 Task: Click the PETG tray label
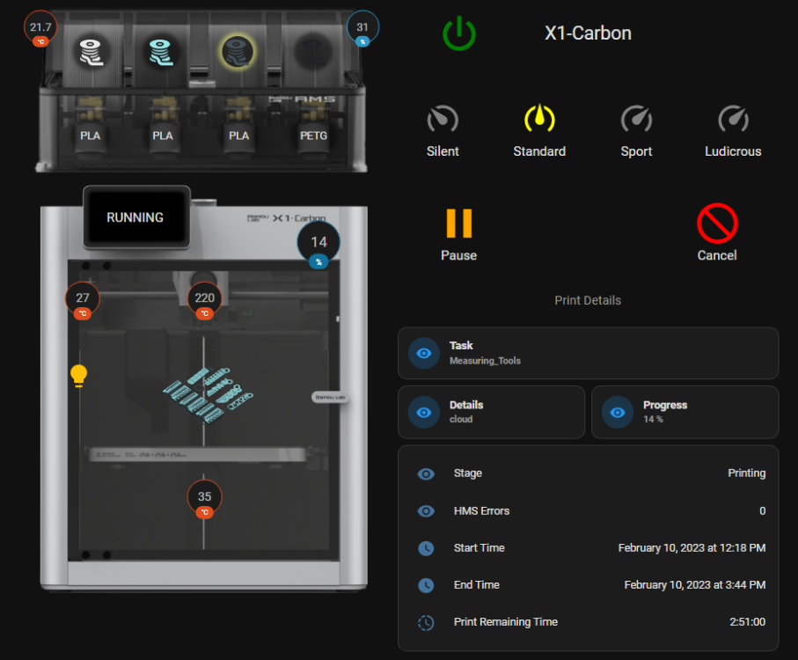313,136
